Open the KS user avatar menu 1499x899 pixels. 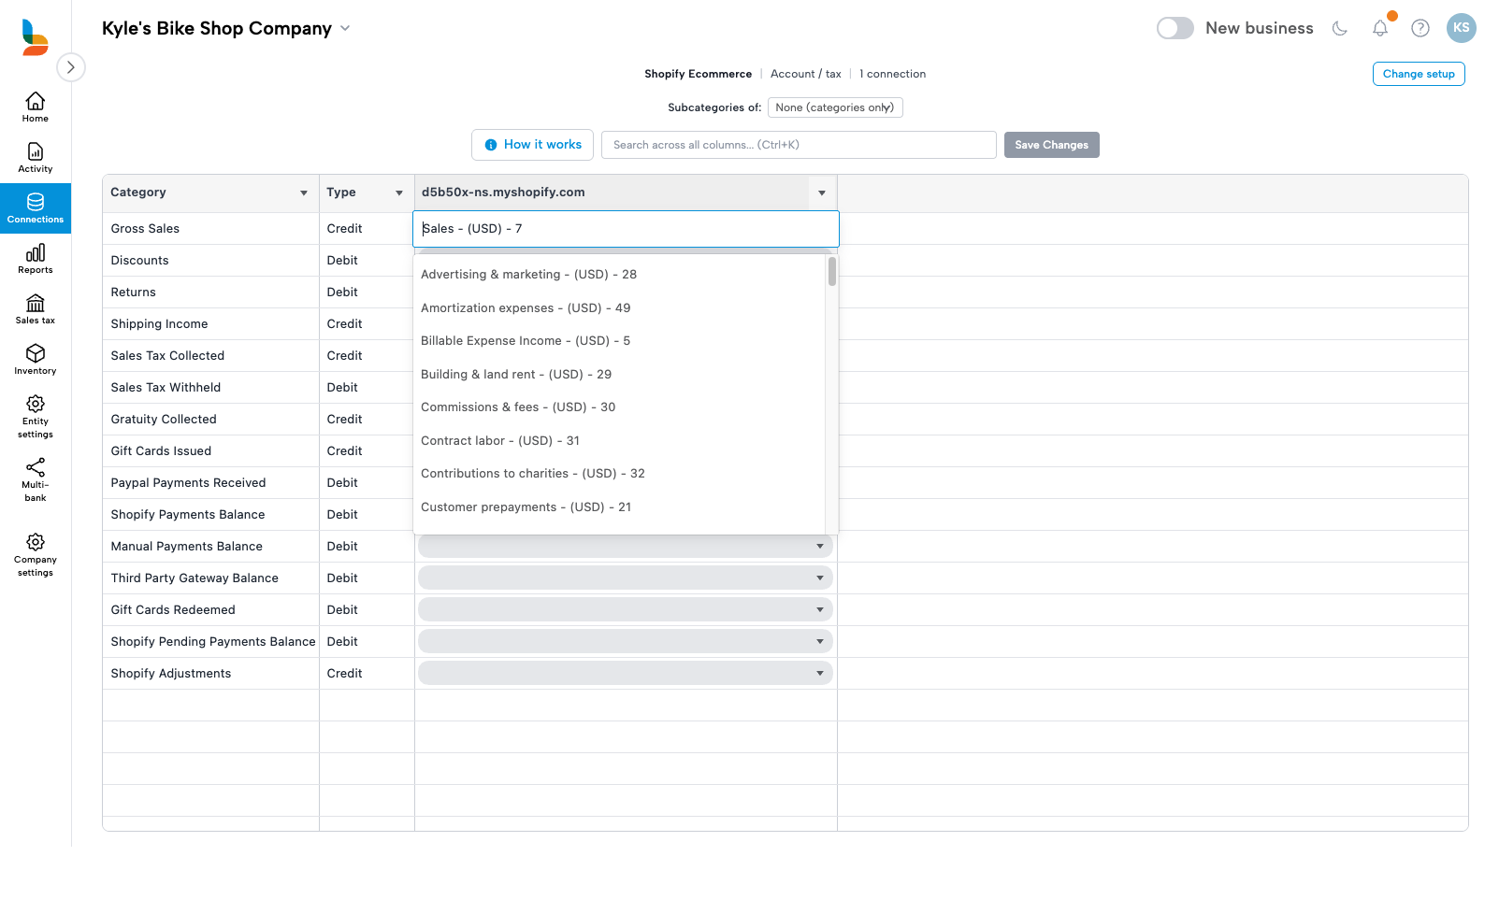click(1462, 28)
